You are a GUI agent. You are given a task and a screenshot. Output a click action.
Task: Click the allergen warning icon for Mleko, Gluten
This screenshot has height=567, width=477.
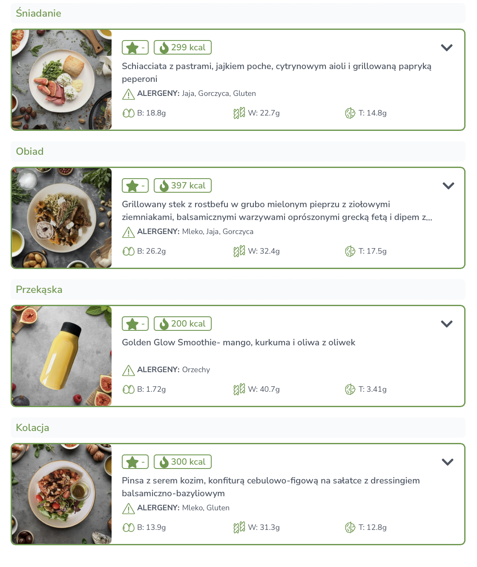point(128,508)
